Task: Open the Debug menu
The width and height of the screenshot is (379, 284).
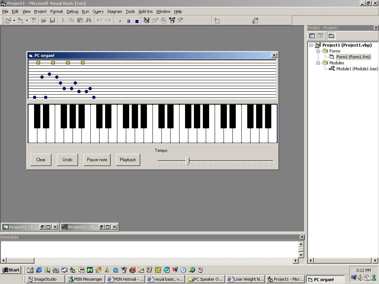Action: [72, 11]
